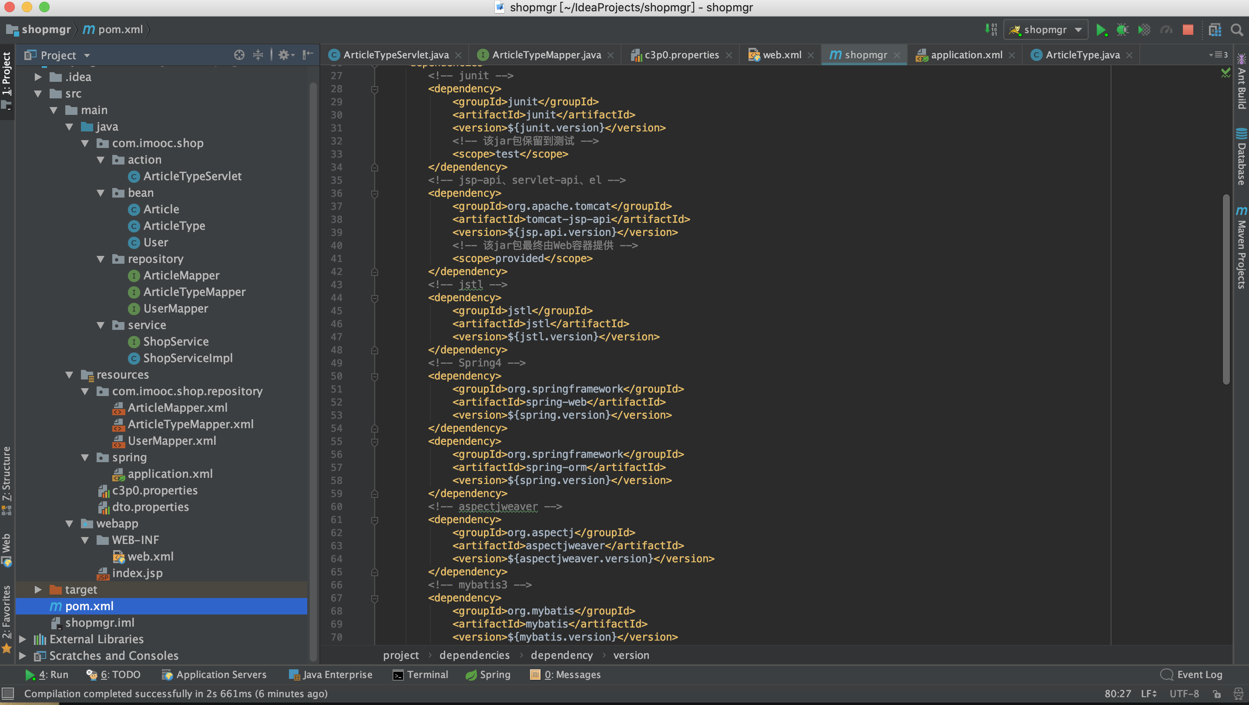Open Java Enterprise tool window
Screen dimensions: 1249x705
(331, 675)
